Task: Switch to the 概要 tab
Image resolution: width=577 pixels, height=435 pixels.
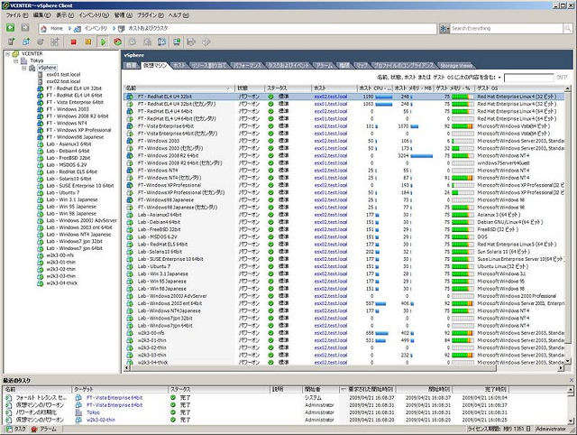Action: click(x=132, y=66)
